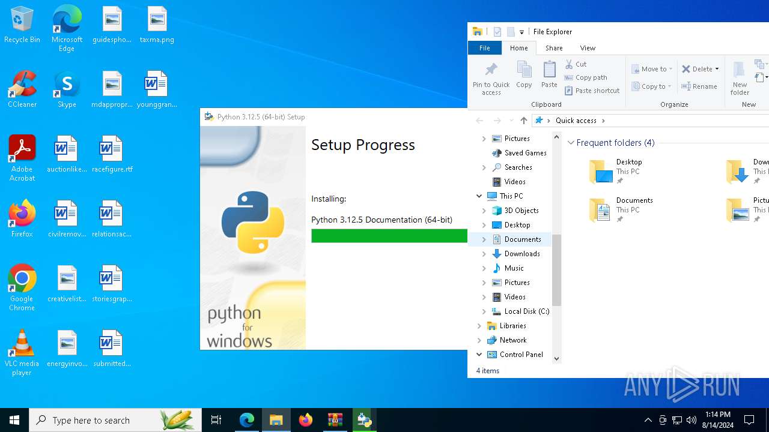Click Copy path in Clipboard group
Image resolution: width=769 pixels, height=432 pixels.
coord(586,77)
